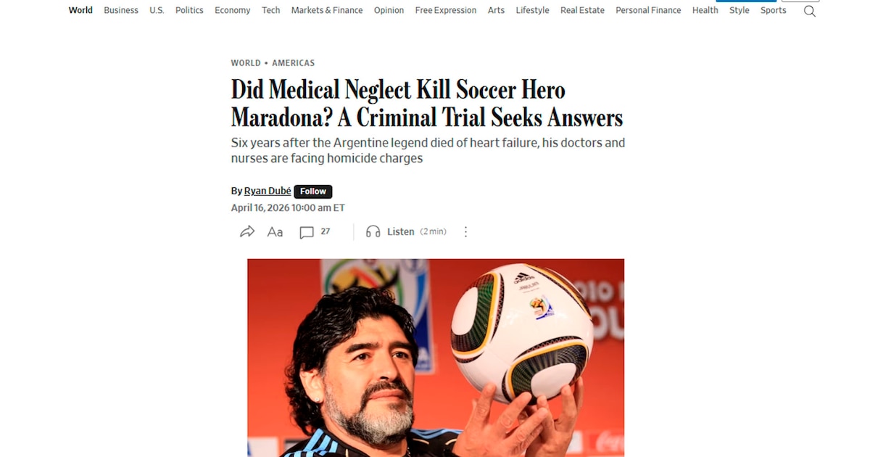Viewport: 870px width, 457px height.
Task: Open the Personal Finance section
Action: [648, 10]
